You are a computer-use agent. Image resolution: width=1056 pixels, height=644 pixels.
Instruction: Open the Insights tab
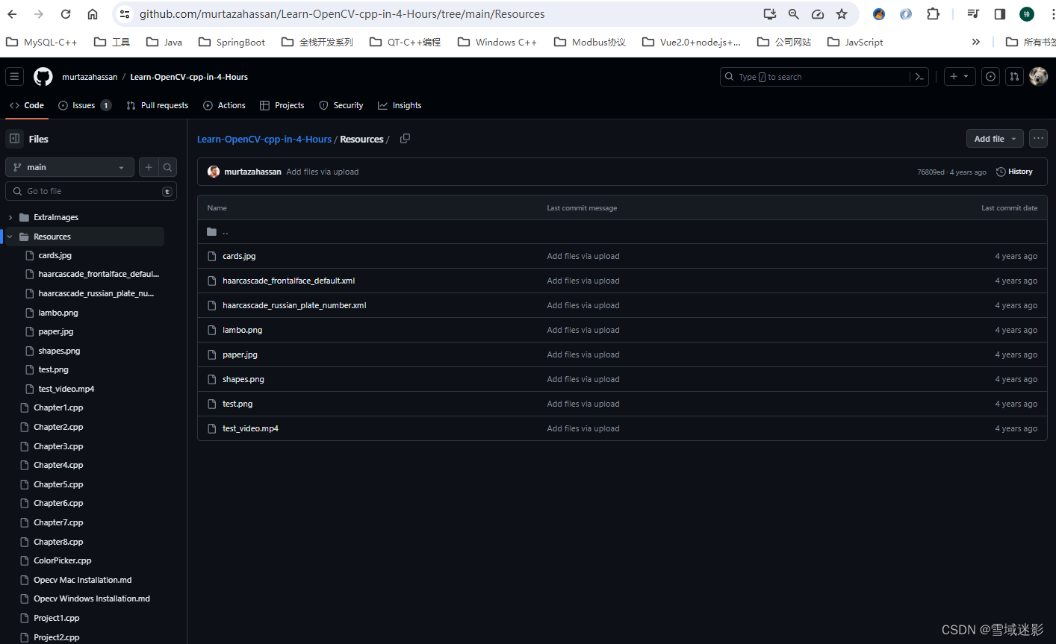point(400,105)
